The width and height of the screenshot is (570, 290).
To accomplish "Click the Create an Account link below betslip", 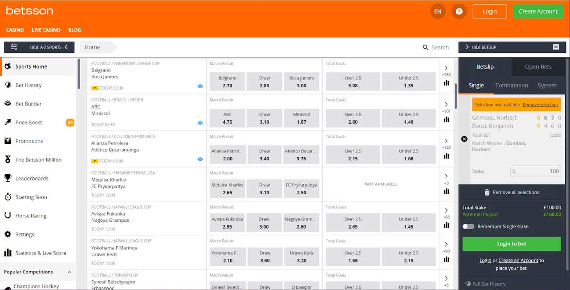I will (518, 261).
